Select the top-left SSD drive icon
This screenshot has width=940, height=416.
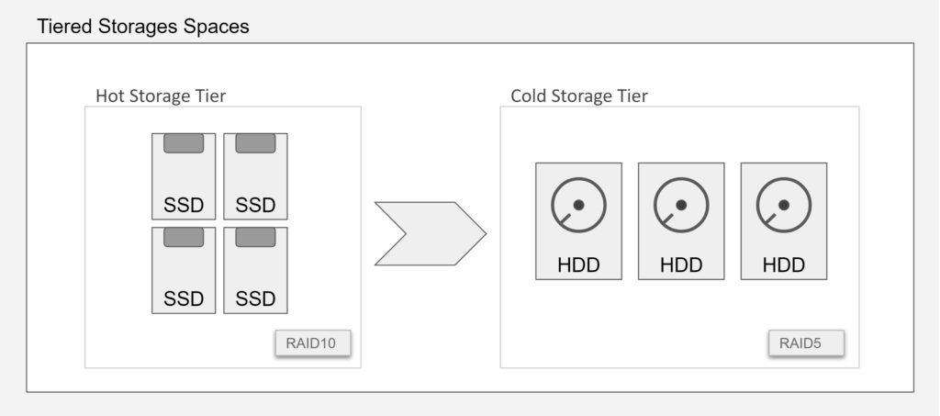[x=184, y=176]
